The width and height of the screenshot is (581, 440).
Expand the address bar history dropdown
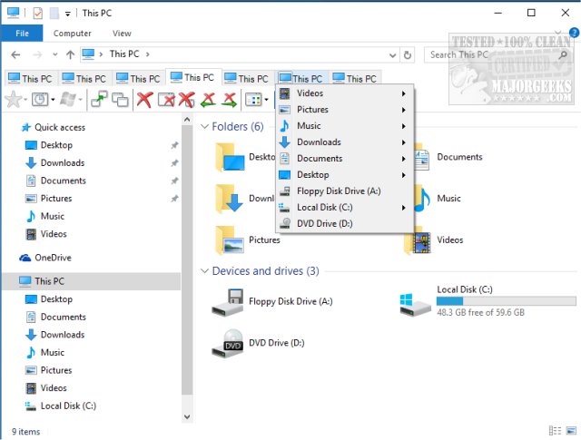pos(392,55)
